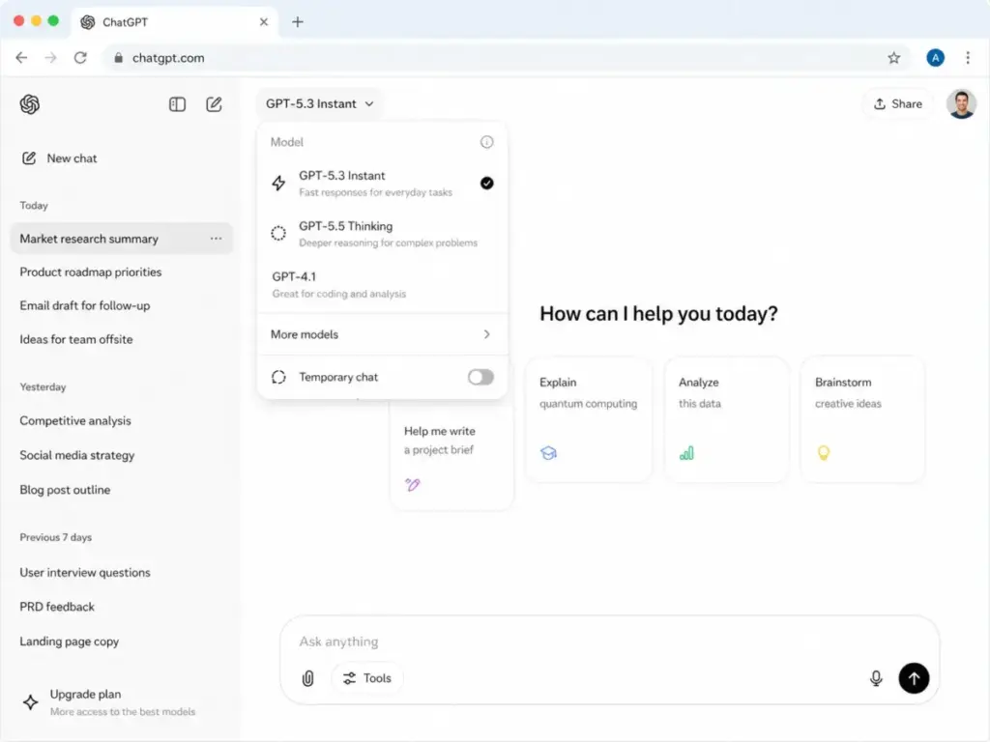Collapse the sidebar with the panel icon
The width and height of the screenshot is (990, 742).
(178, 104)
